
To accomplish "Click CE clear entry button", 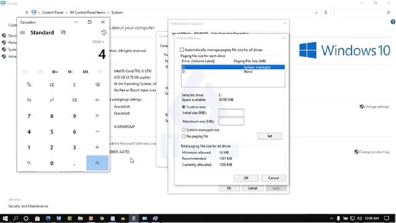I will [x=52, y=85].
